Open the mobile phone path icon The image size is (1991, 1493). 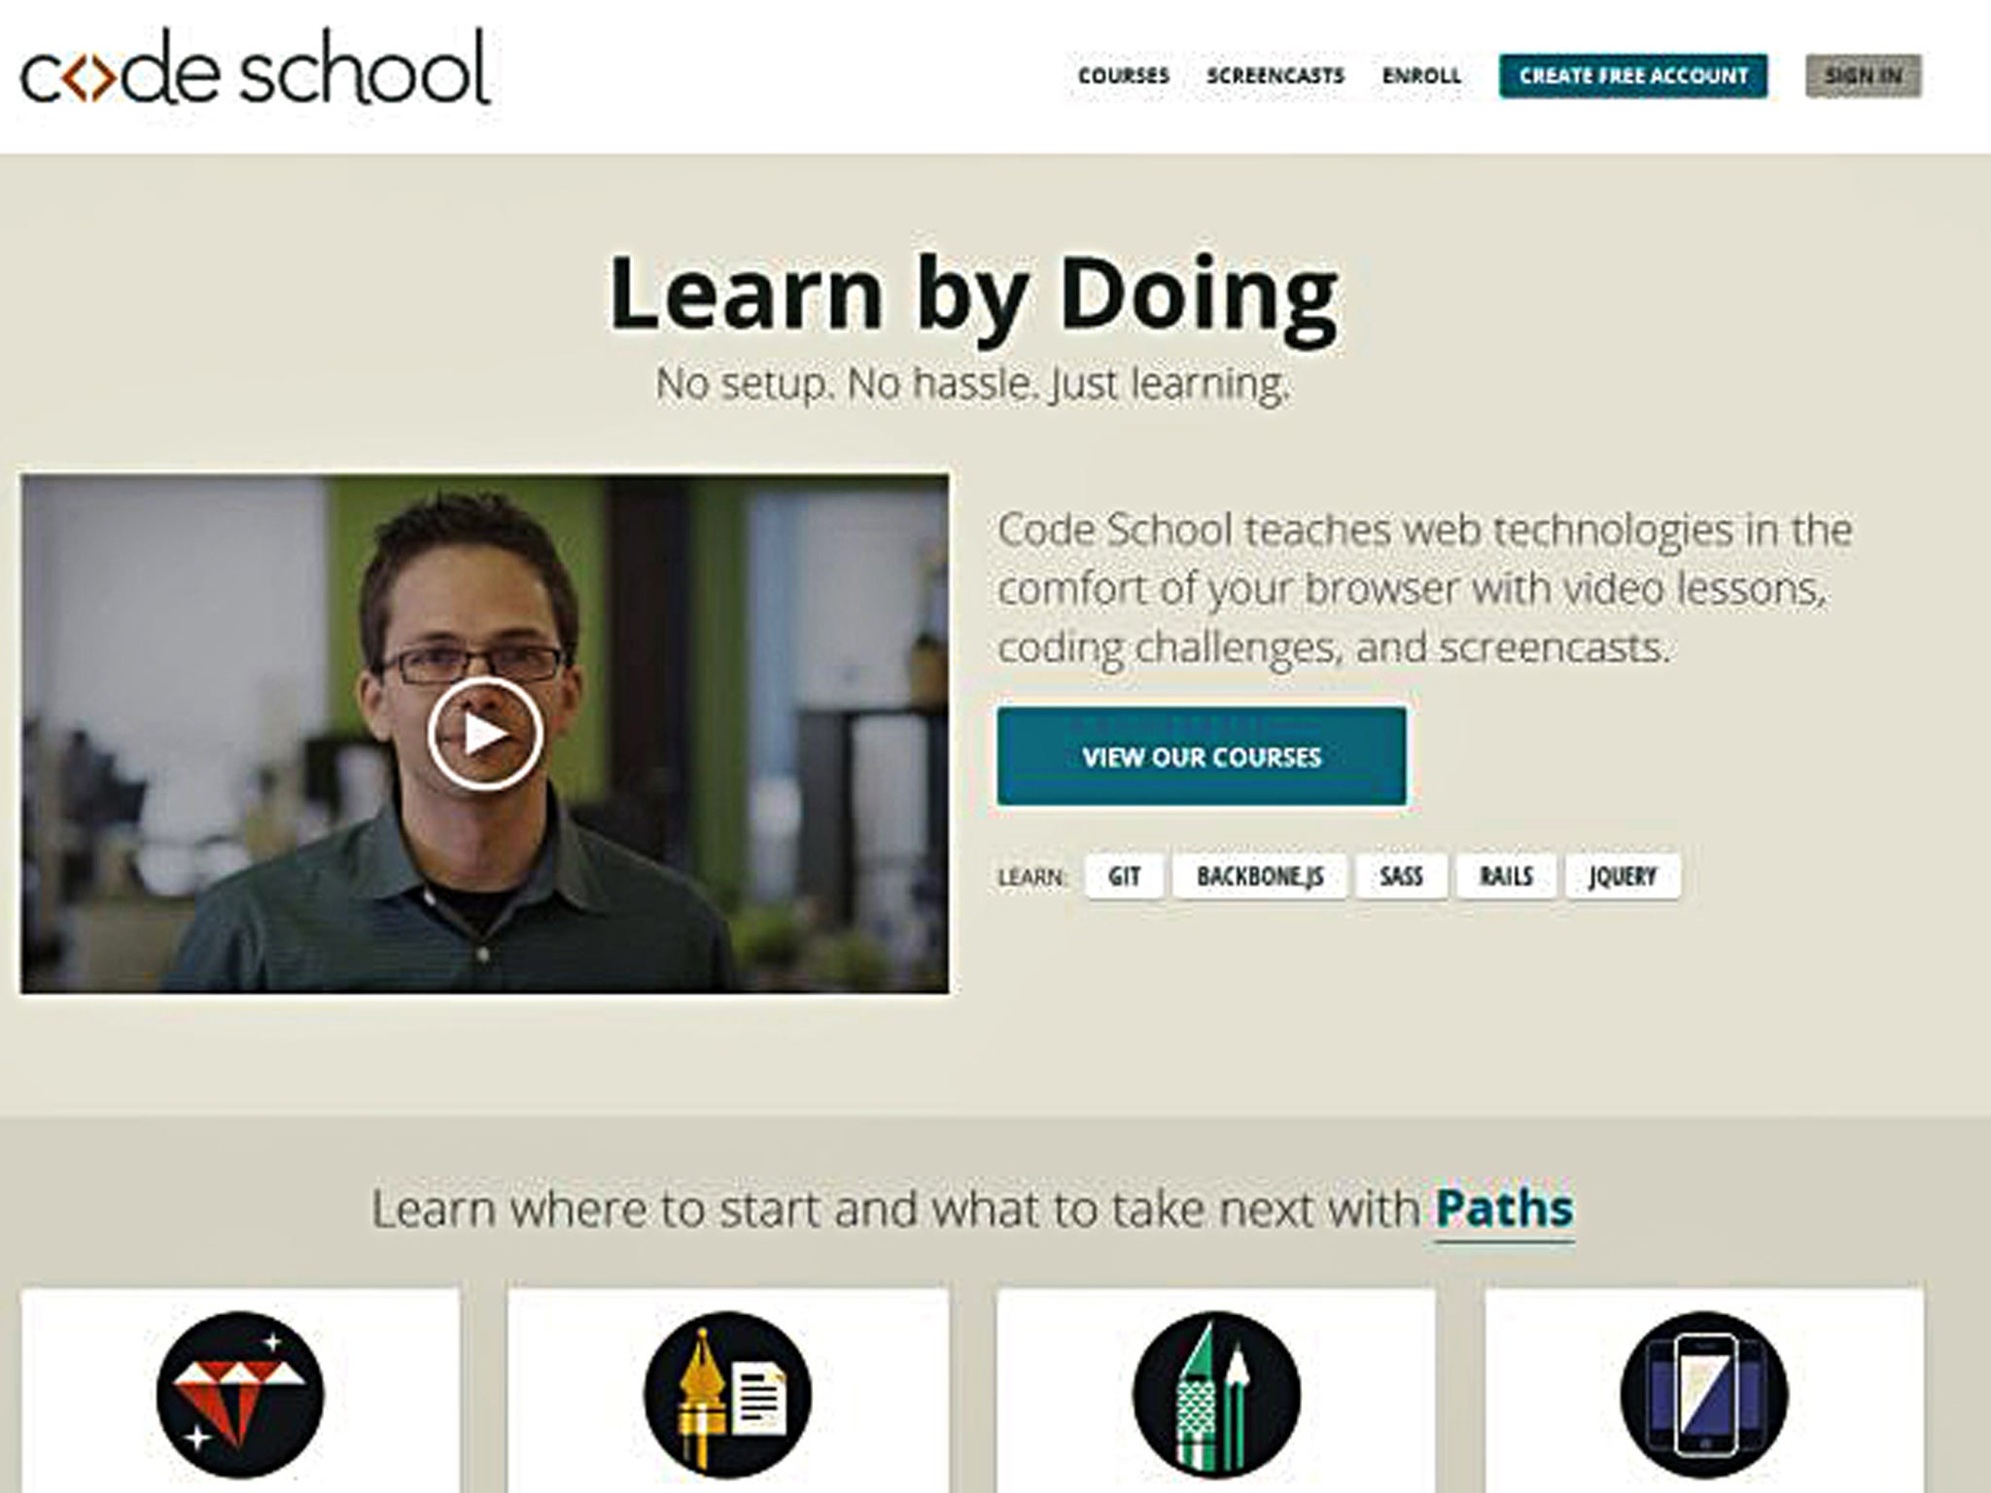click(1704, 1395)
